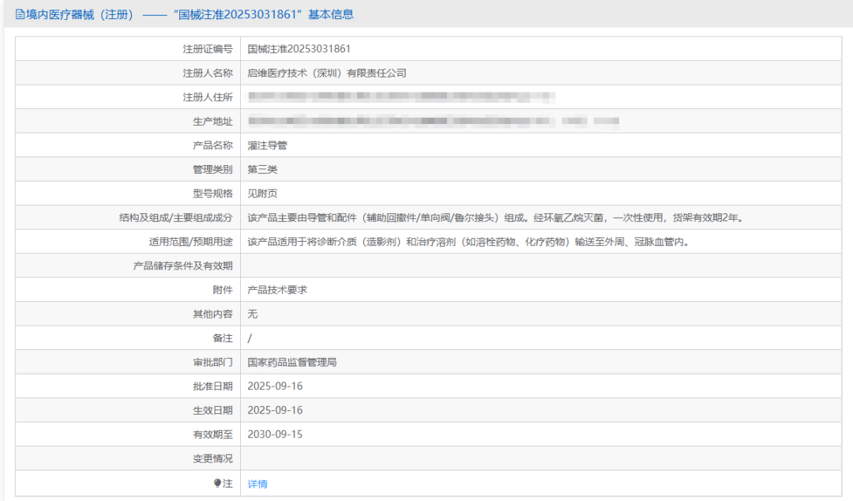Click the 注册人住所 label
853x501 pixels.
coord(207,97)
